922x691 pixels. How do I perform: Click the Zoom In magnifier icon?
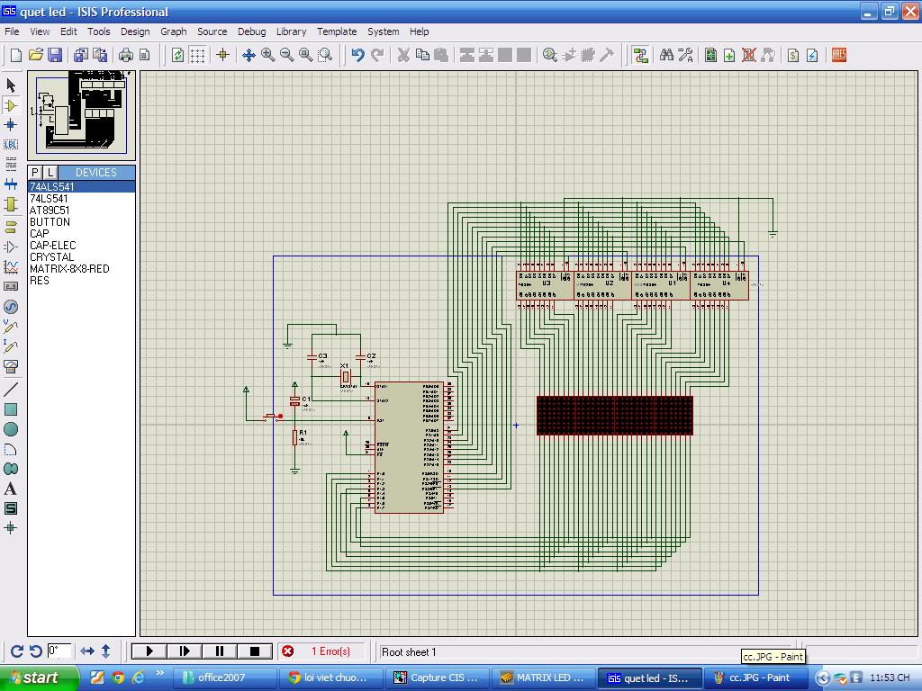click(x=267, y=55)
